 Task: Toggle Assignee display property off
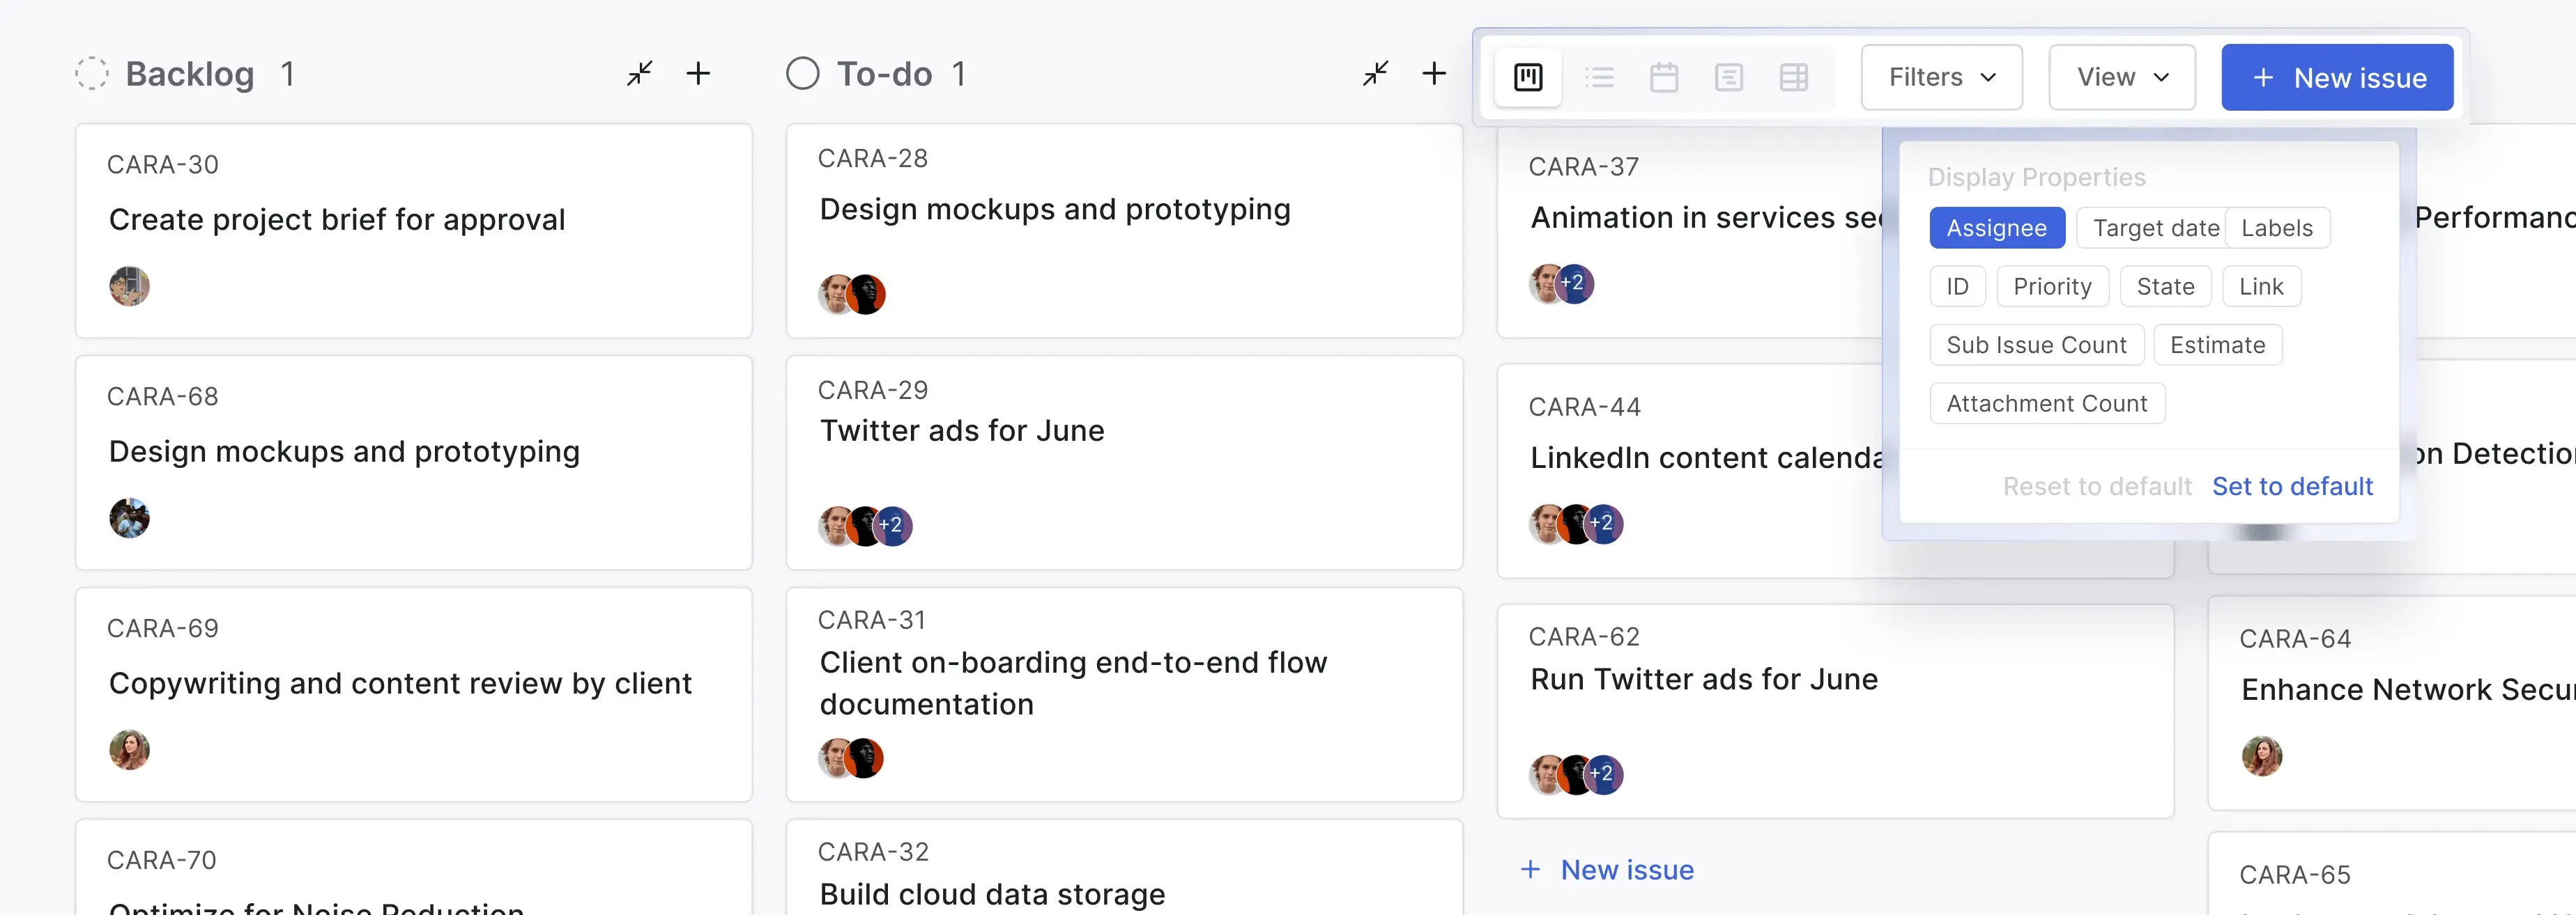click(x=1996, y=228)
